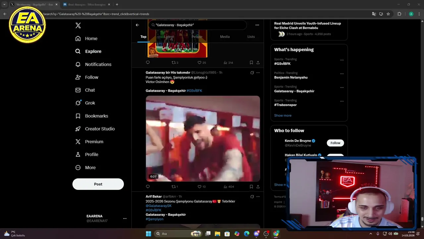Click the Post button
This screenshot has height=239, width=424.
98,184
